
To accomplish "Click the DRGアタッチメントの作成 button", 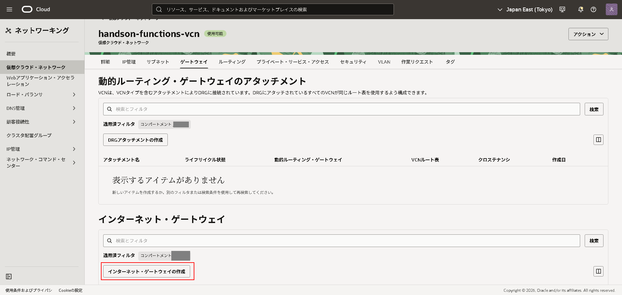I will [x=135, y=140].
